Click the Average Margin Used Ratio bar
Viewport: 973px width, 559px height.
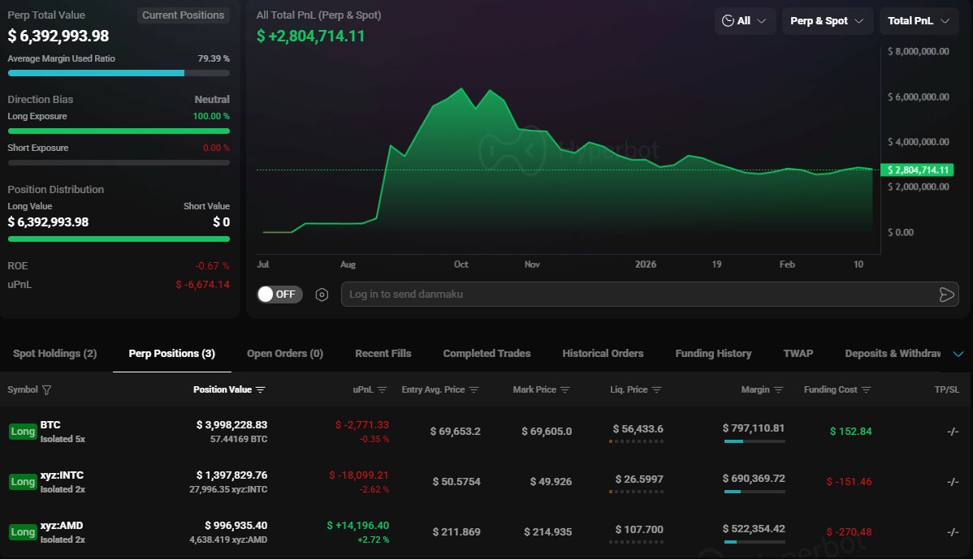(119, 73)
